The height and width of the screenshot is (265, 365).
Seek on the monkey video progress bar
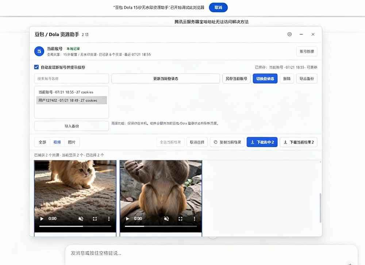pyautogui.click(x=161, y=226)
